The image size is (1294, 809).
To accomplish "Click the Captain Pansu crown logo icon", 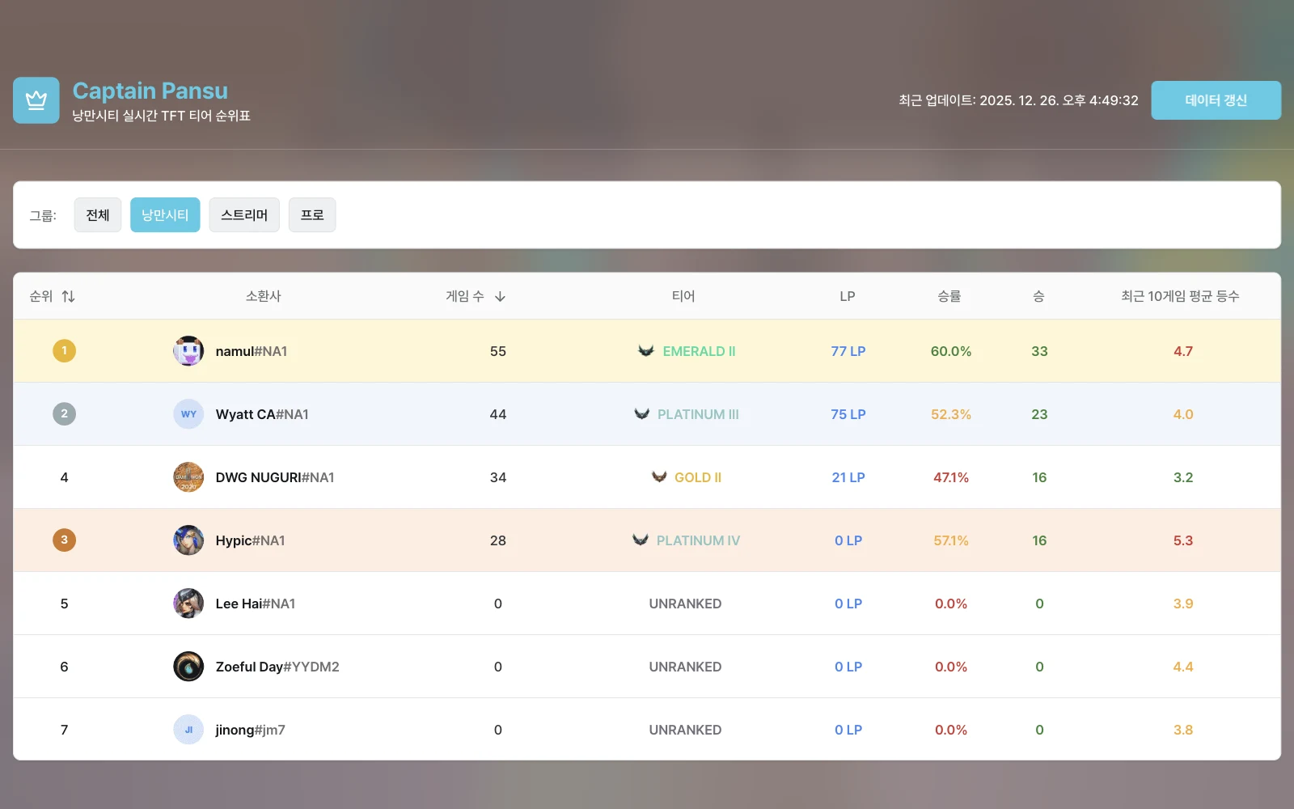I will point(36,100).
